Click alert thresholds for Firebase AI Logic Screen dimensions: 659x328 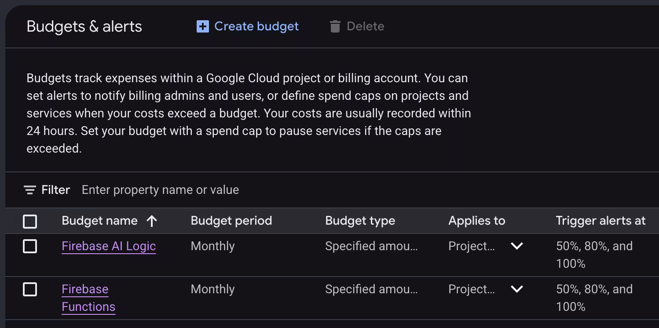point(594,255)
